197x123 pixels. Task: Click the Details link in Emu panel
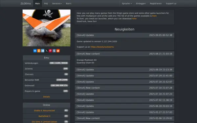point(47,97)
